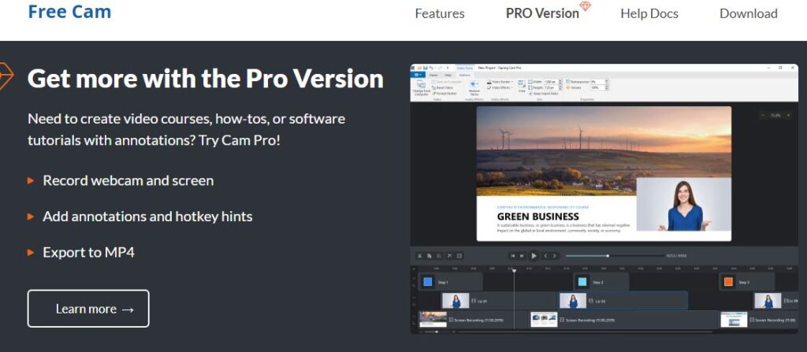Open the blue File menu button
The image size is (807, 352).
coord(418,75)
